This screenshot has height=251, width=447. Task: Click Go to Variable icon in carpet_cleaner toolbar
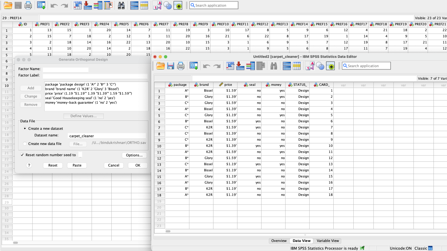click(240, 66)
